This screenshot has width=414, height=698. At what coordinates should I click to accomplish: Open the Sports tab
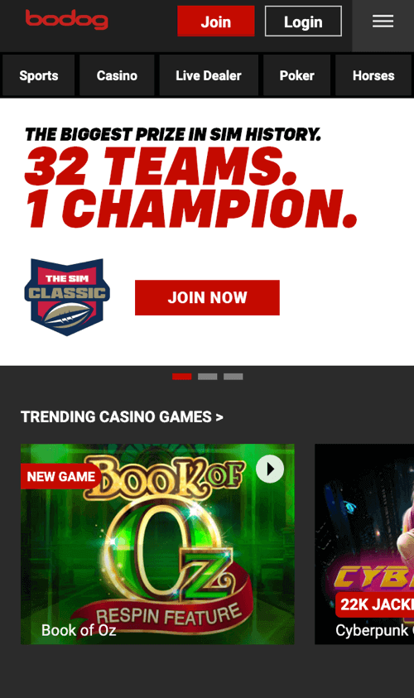point(39,75)
